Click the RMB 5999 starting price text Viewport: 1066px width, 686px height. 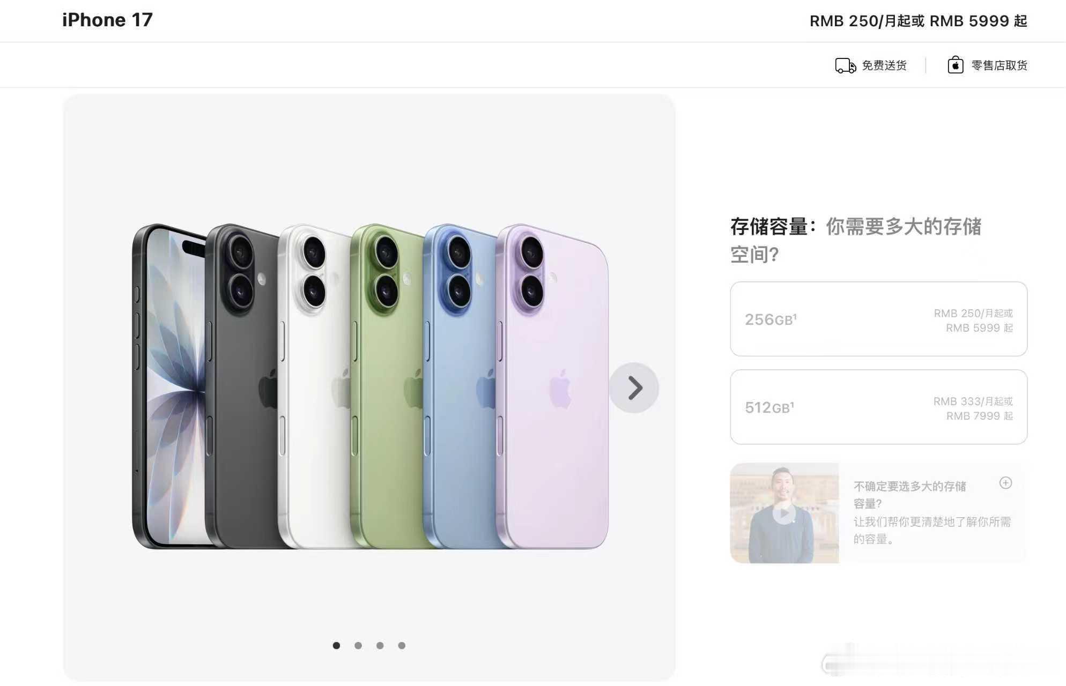(978, 21)
